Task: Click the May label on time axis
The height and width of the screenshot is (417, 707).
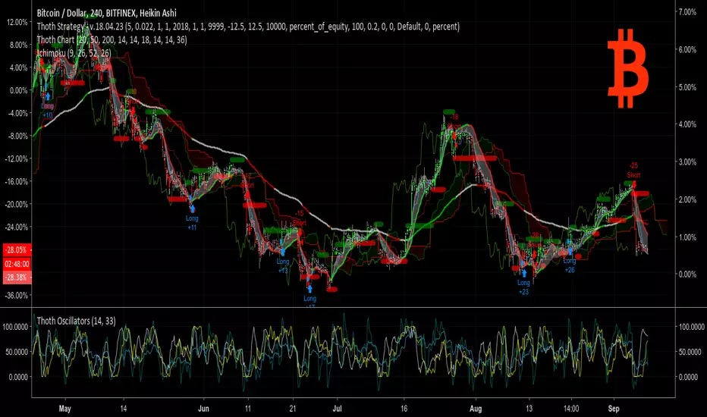Action: pos(65,409)
